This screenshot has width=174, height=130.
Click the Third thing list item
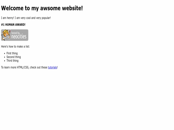pos(13,61)
